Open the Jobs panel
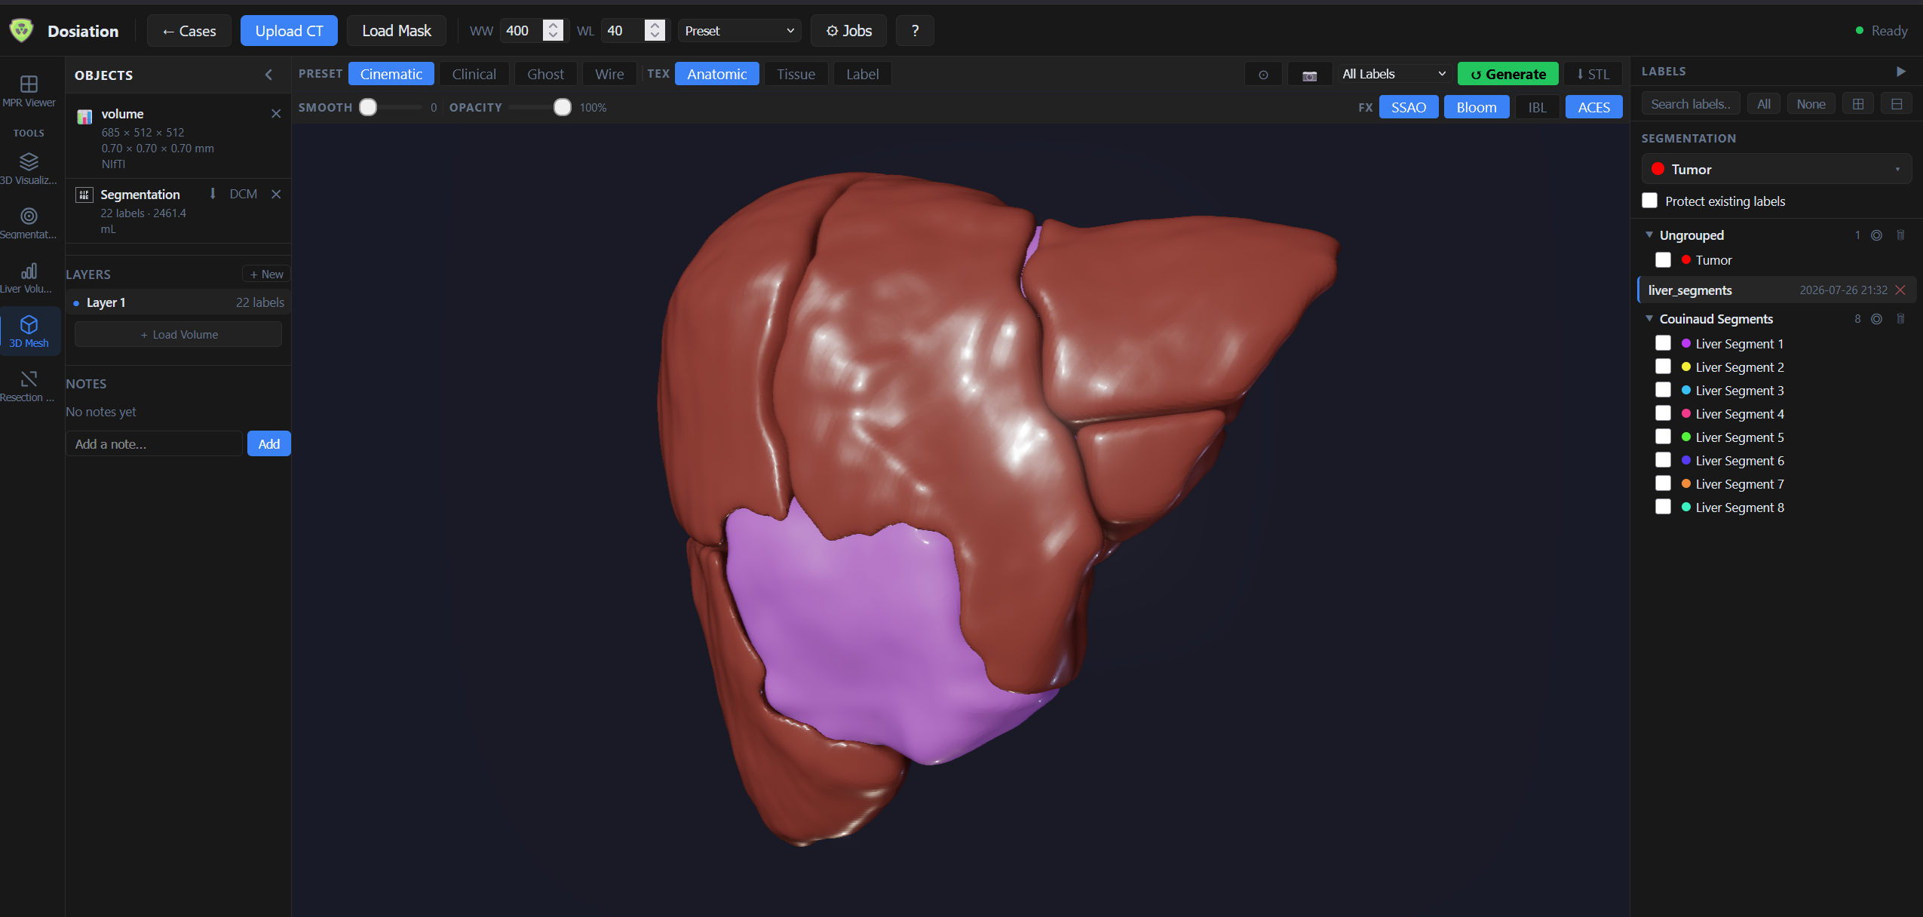The width and height of the screenshot is (1923, 917). (848, 31)
